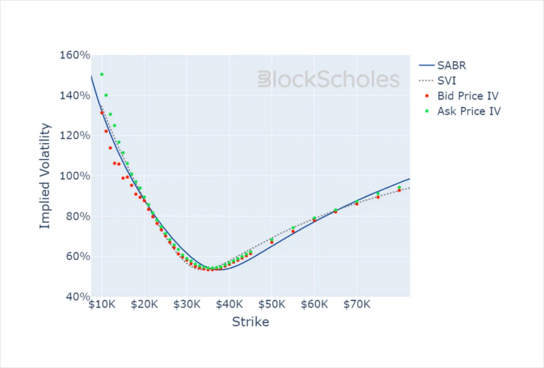The height and width of the screenshot is (368, 544).
Task: Click the $70K strike axis label
Action: (x=357, y=304)
